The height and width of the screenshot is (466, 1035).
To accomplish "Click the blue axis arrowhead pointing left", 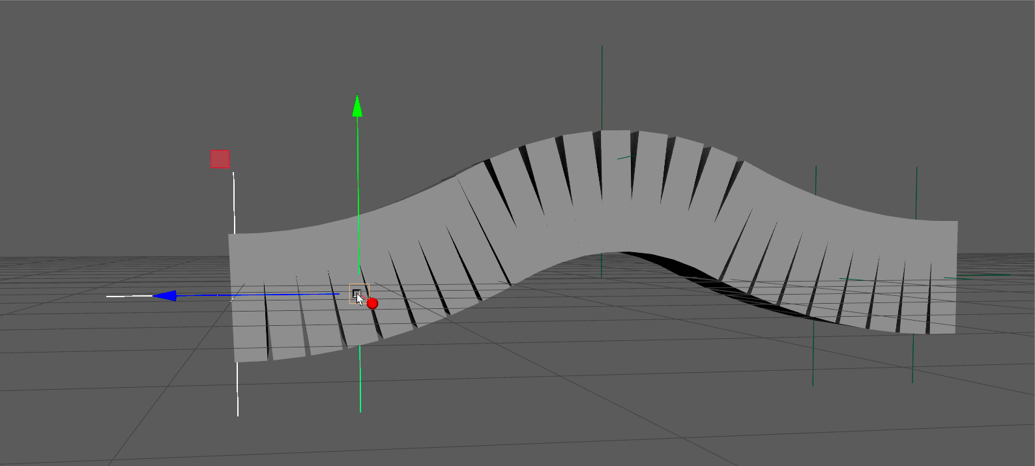I will [x=165, y=296].
